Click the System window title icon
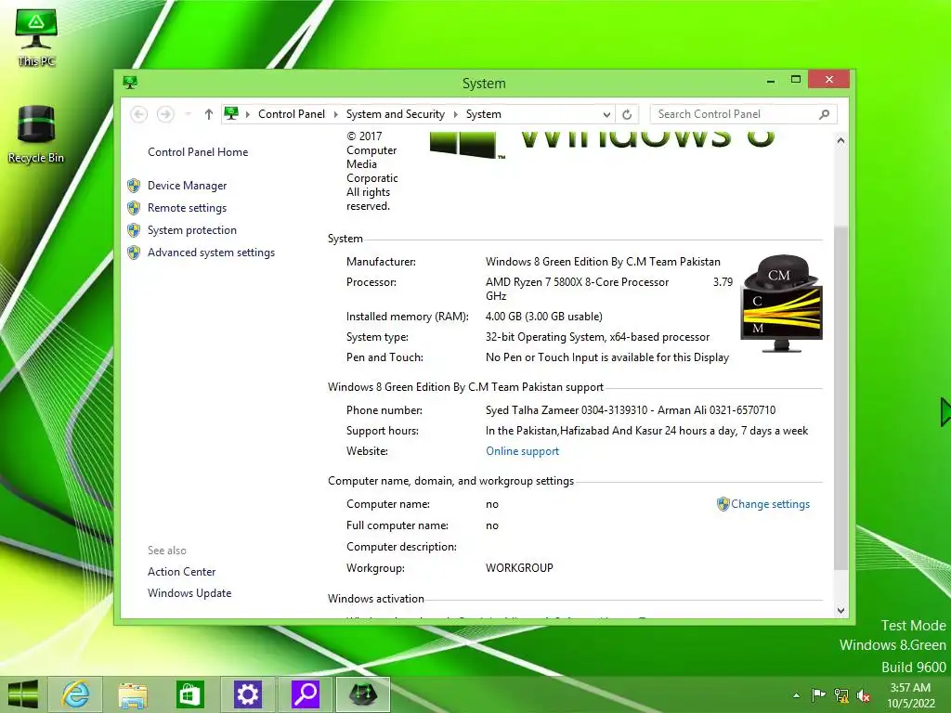The image size is (951, 713). click(130, 82)
